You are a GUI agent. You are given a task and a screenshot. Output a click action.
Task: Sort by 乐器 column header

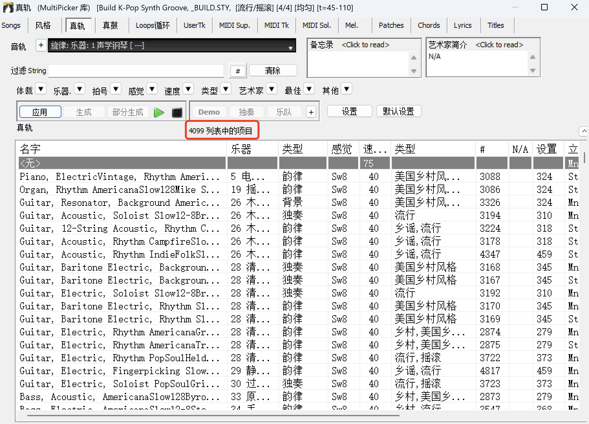(x=252, y=149)
